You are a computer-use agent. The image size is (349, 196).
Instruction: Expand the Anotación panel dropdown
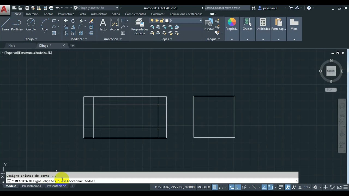click(x=113, y=39)
